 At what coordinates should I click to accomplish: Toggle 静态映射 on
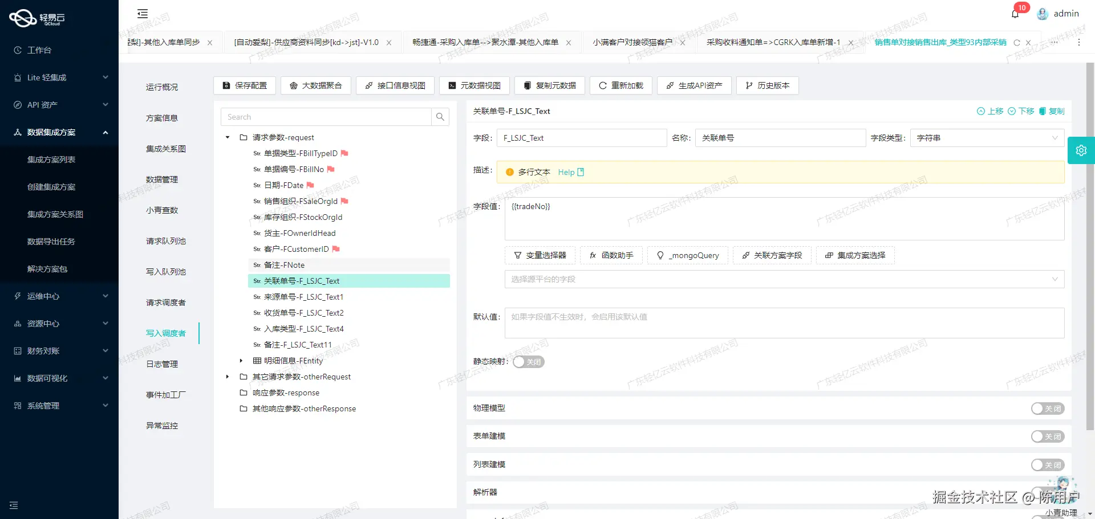(528, 362)
